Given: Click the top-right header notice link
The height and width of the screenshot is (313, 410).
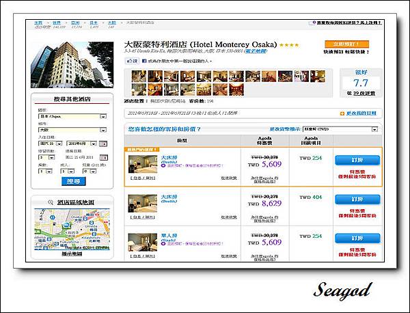Looking at the screenshot, I should (x=349, y=23).
